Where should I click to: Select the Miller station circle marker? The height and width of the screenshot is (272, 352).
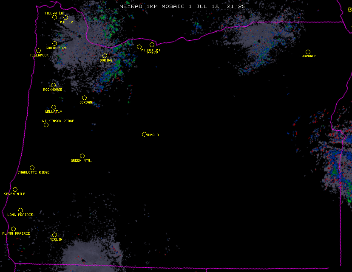[65, 17]
